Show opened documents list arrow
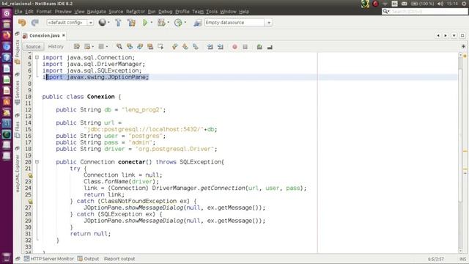Screen dimensions: 469x264 454,36
